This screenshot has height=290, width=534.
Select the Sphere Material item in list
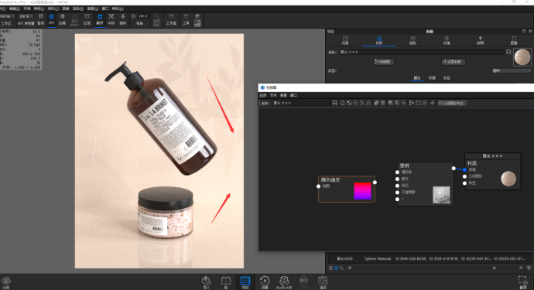coord(378,259)
